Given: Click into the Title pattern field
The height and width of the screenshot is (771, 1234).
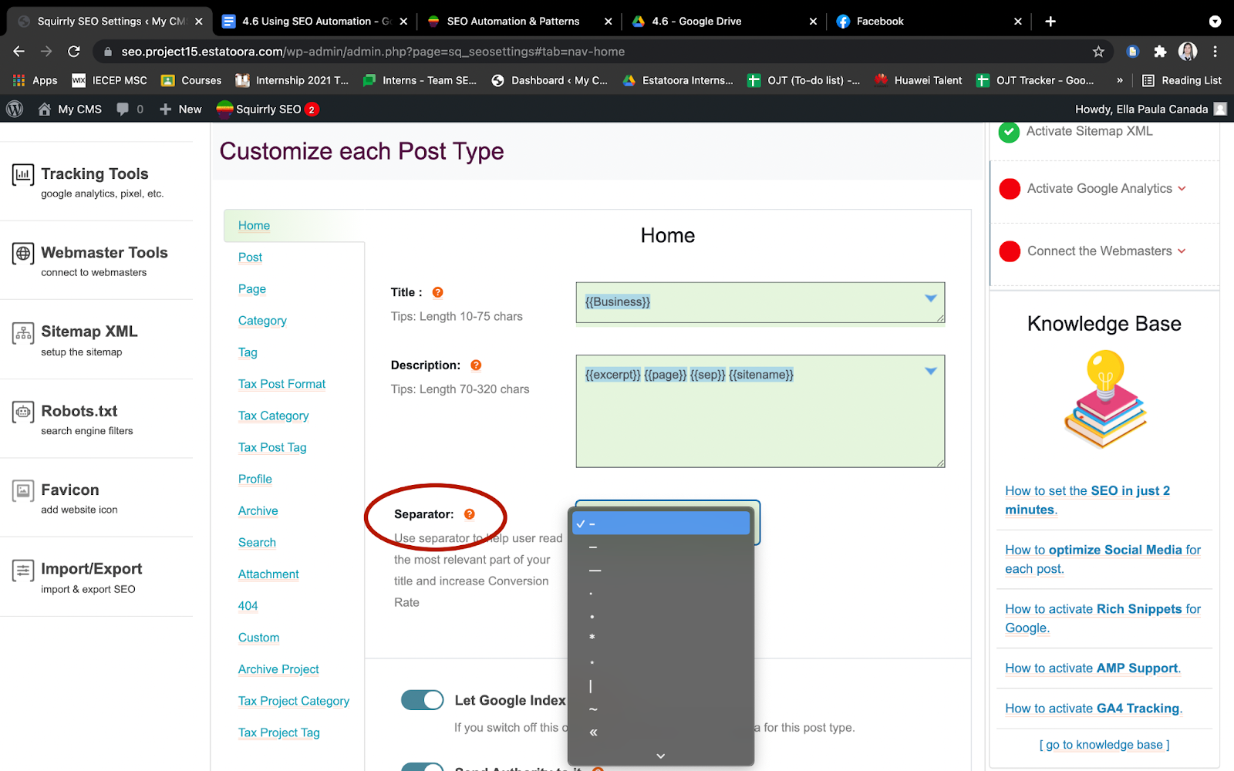Looking at the screenshot, I should coord(760,303).
